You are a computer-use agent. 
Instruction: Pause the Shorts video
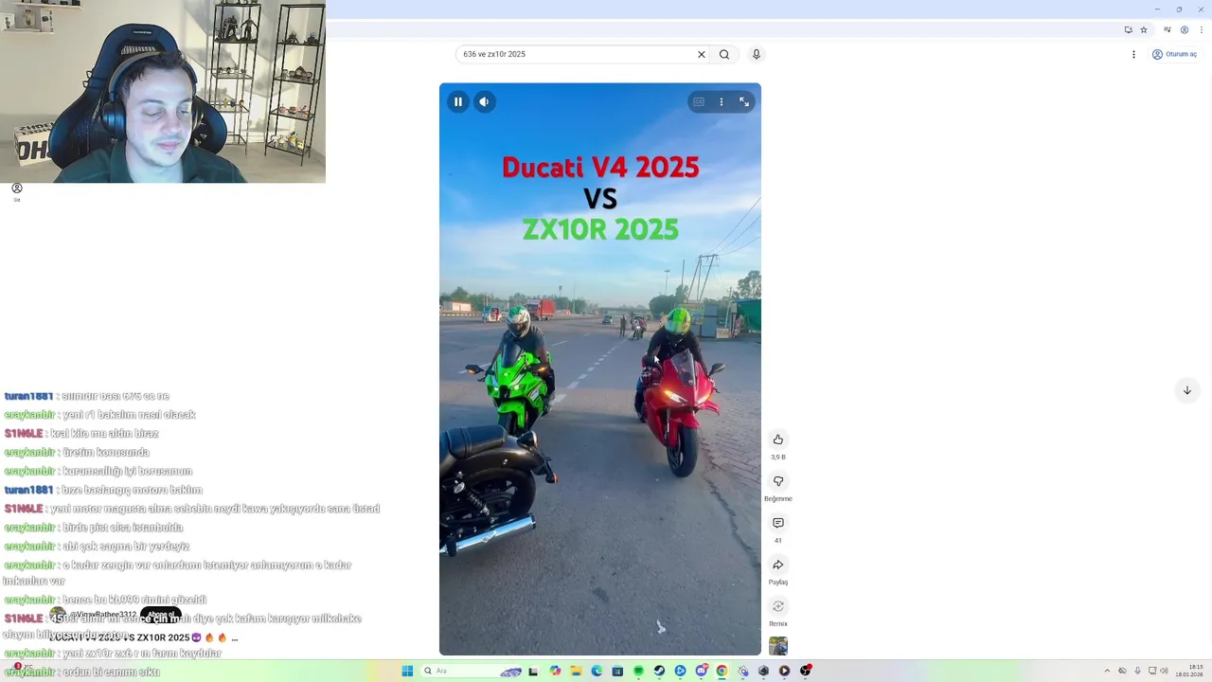458,101
